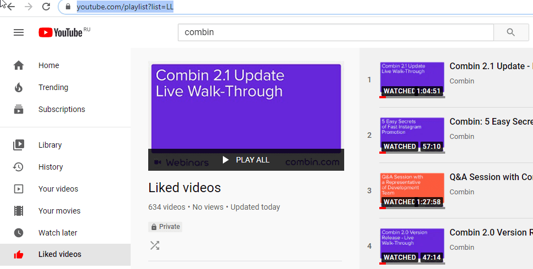Click the 1:04:51 duration badge

[428, 91]
